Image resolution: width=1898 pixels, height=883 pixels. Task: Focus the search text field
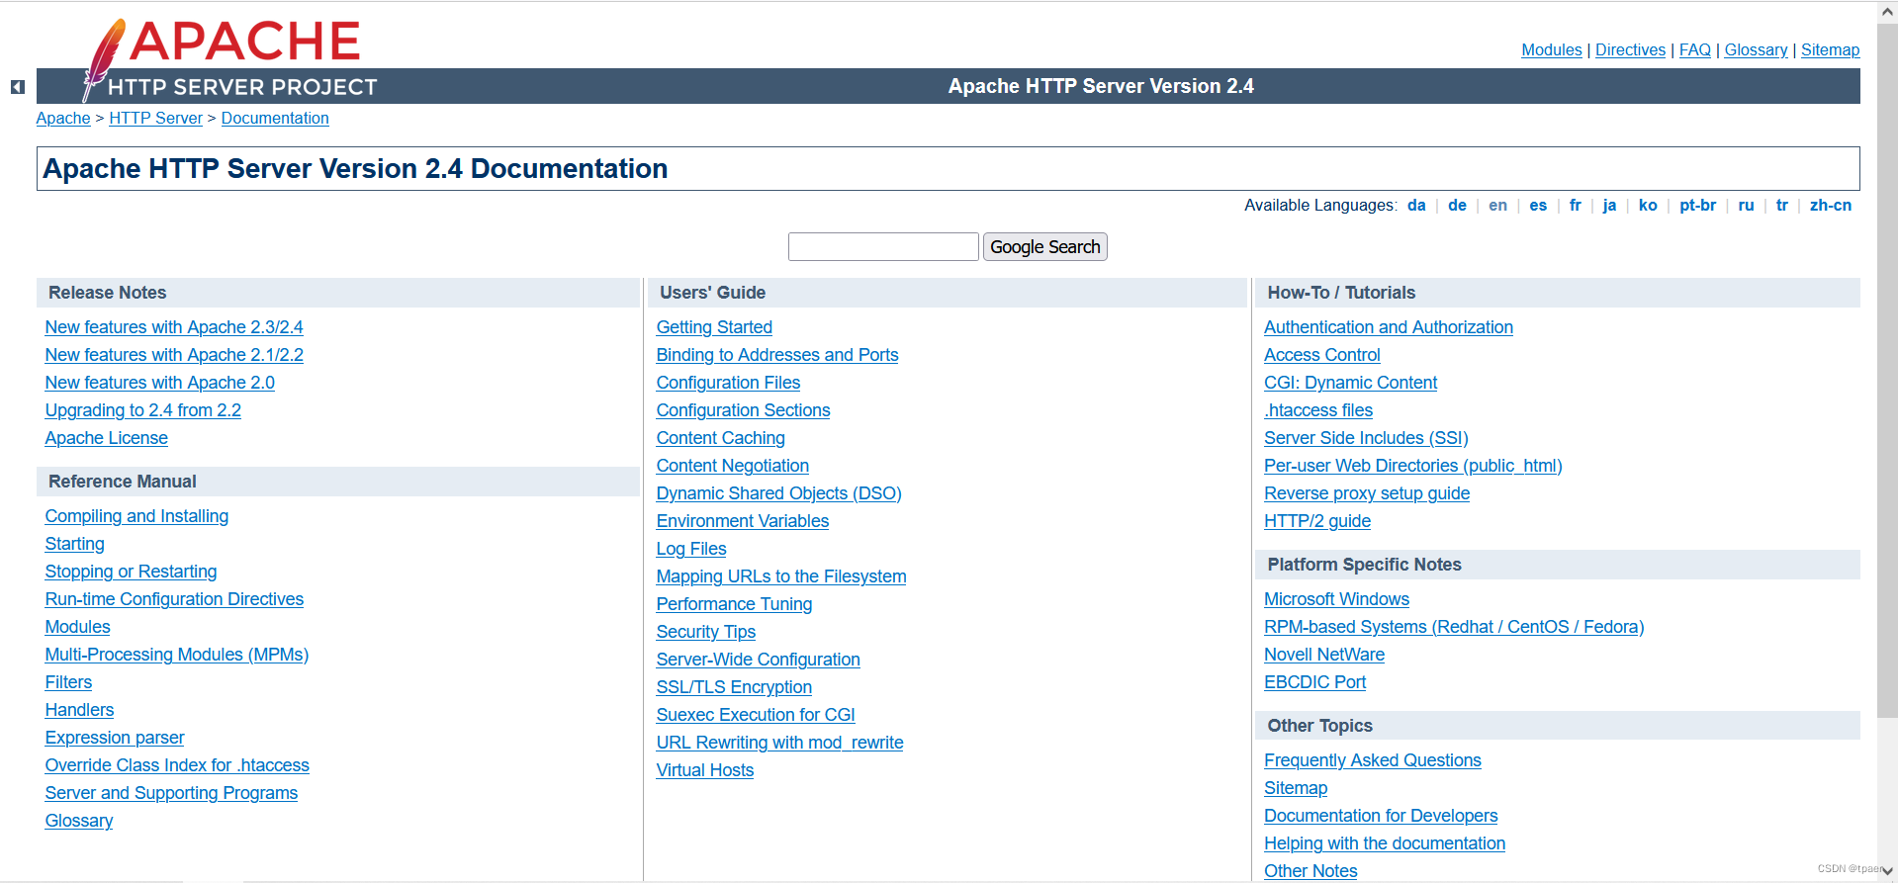883,246
